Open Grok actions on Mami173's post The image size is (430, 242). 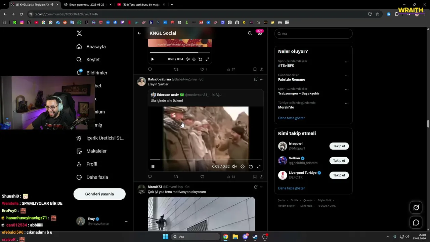pyautogui.click(x=256, y=187)
